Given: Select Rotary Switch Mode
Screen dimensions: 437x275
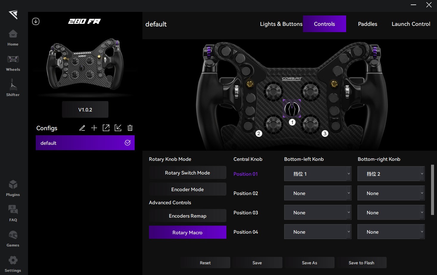Looking at the screenshot, I should (x=188, y=173).
